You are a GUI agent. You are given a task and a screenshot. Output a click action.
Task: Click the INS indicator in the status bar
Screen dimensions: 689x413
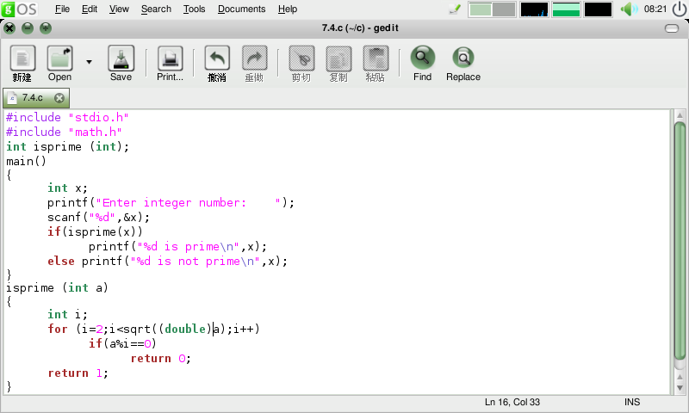point(632,402)
